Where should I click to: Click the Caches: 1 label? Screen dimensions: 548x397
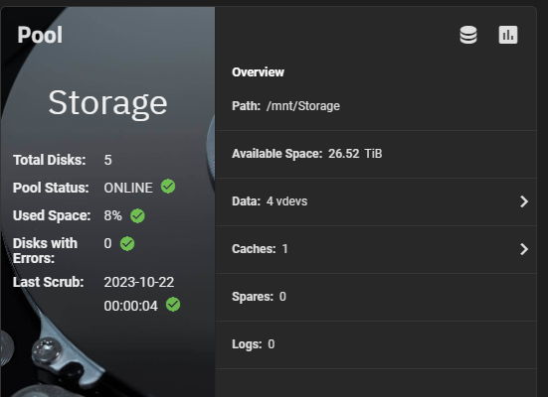click(x=260, y=249)
